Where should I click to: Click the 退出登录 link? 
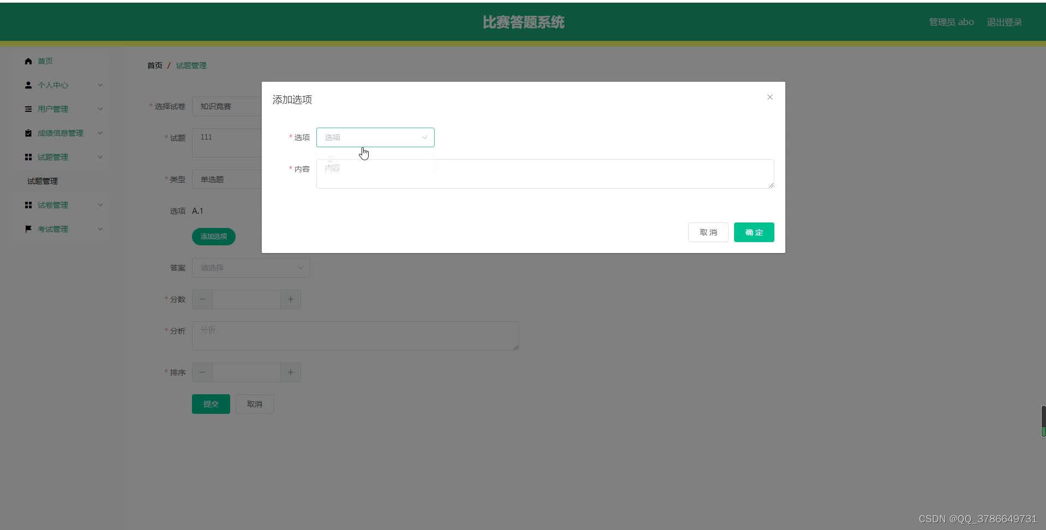(x=1005, y=22)
